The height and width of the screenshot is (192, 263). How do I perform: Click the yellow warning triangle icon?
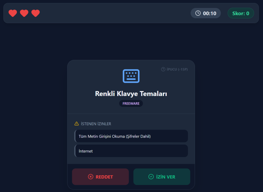coord(76,124)
